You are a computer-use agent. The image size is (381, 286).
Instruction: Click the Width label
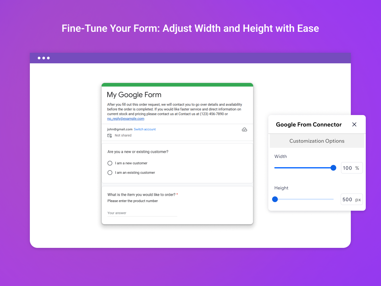tap(281, 156)
